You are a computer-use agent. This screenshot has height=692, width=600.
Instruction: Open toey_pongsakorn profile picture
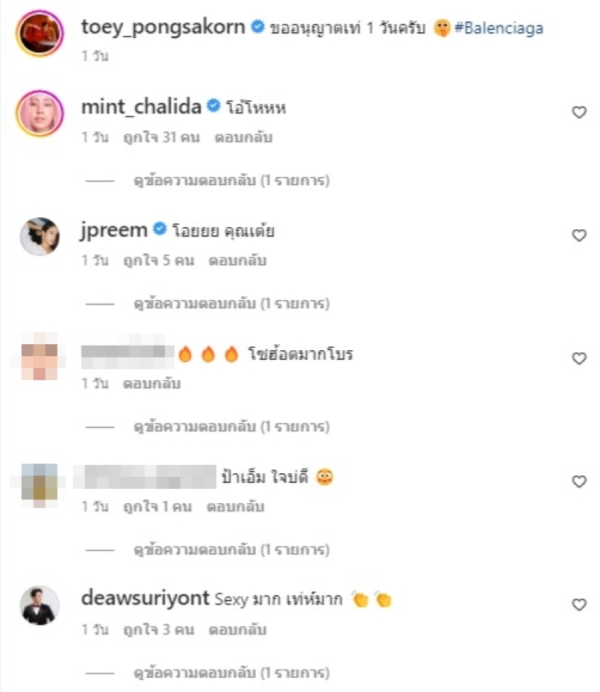pos(40,34)
